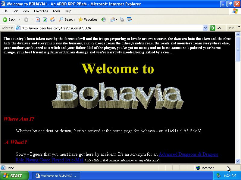Open the View menu

[26, 11]
